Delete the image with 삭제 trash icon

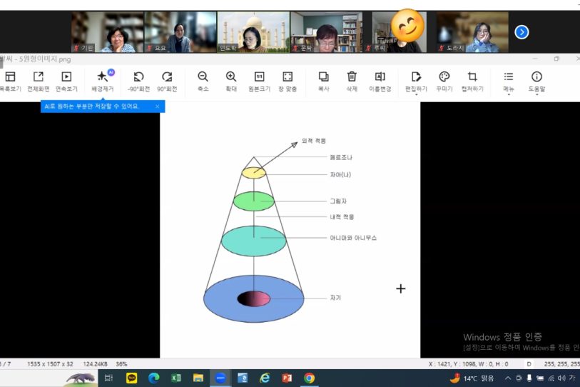[352, 77]
